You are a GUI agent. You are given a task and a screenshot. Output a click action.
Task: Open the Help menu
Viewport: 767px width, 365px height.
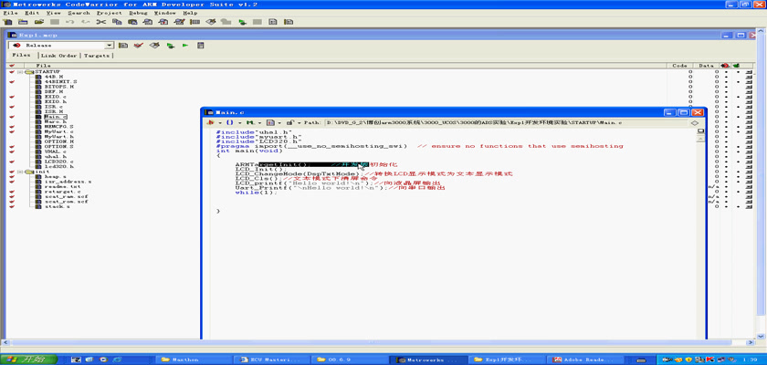[x=190, y=13]
